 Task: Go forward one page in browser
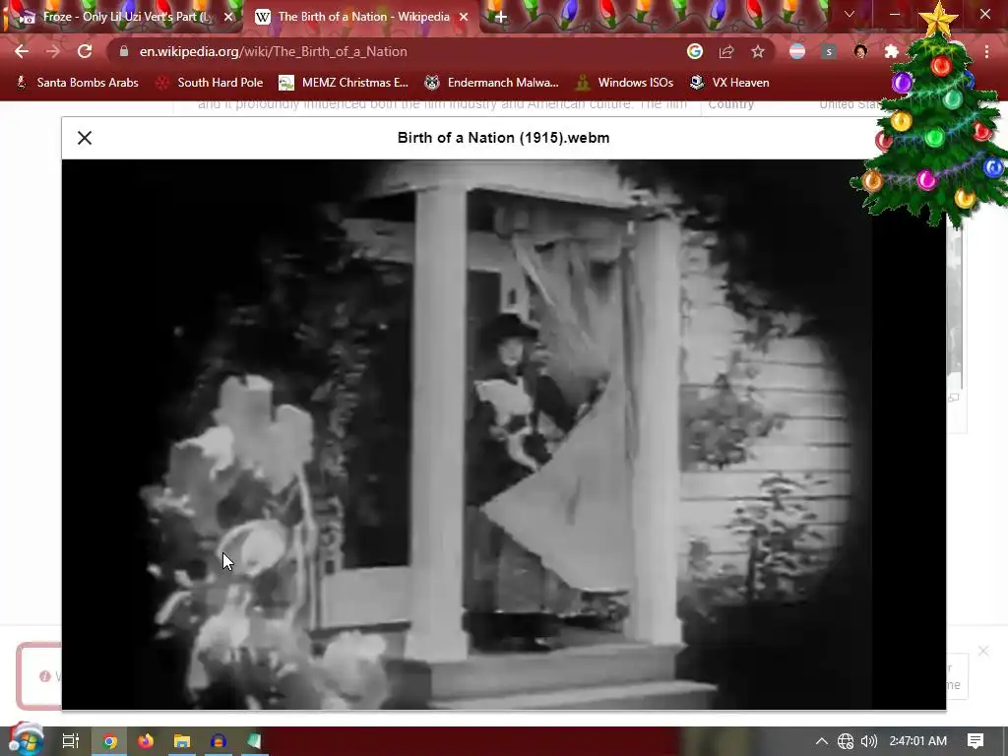point(53,51)
